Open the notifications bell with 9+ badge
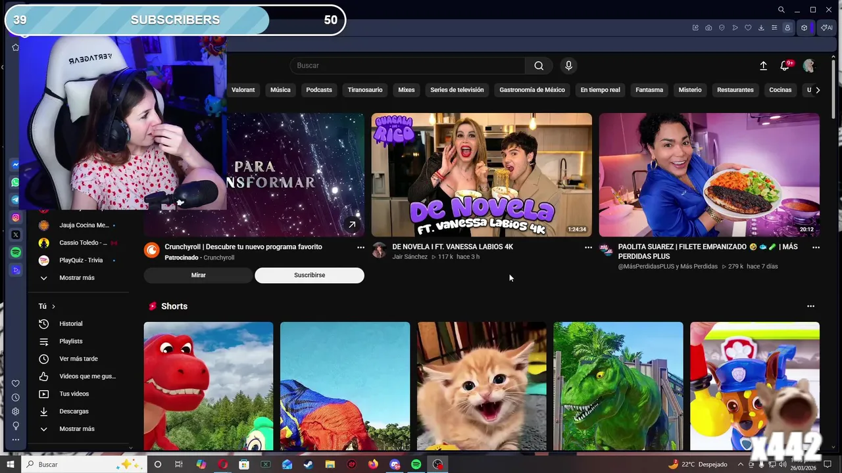 (x=785, y=66)
